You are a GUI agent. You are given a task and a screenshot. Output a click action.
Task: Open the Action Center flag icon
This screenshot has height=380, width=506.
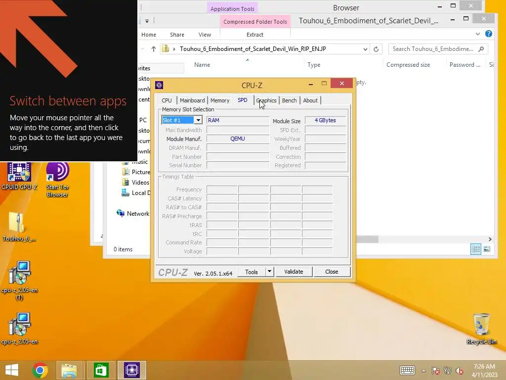pyautogui.click(x=436, y=371)
